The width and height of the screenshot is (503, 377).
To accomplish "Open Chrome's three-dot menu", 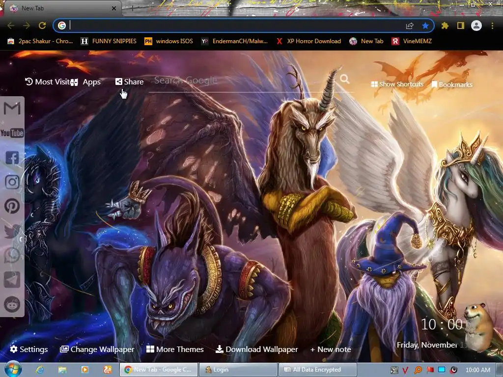I will tap(492, 26).
